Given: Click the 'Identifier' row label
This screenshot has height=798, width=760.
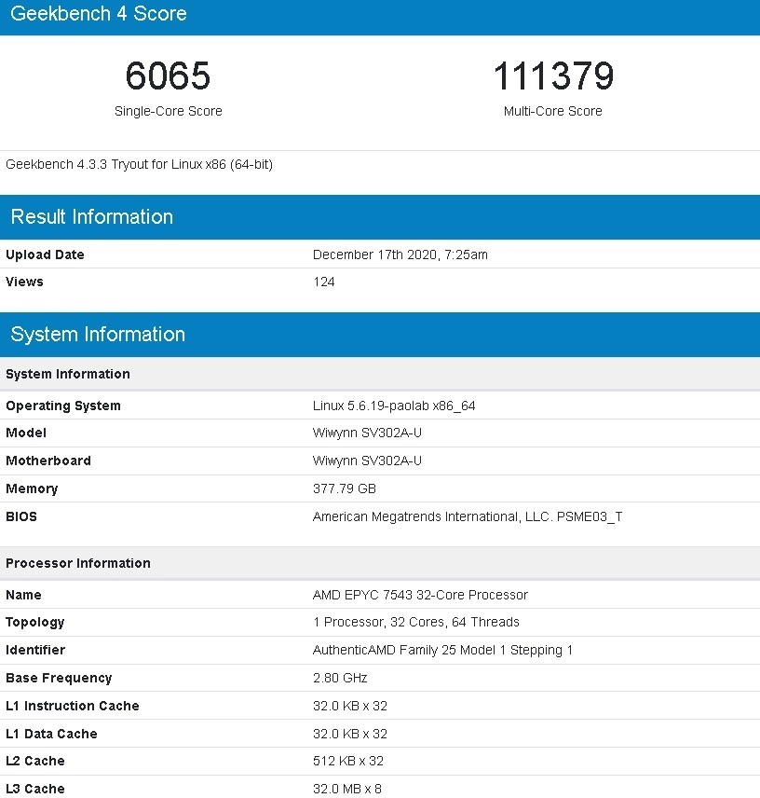Looking at the screenshot, I should point(35,650).
